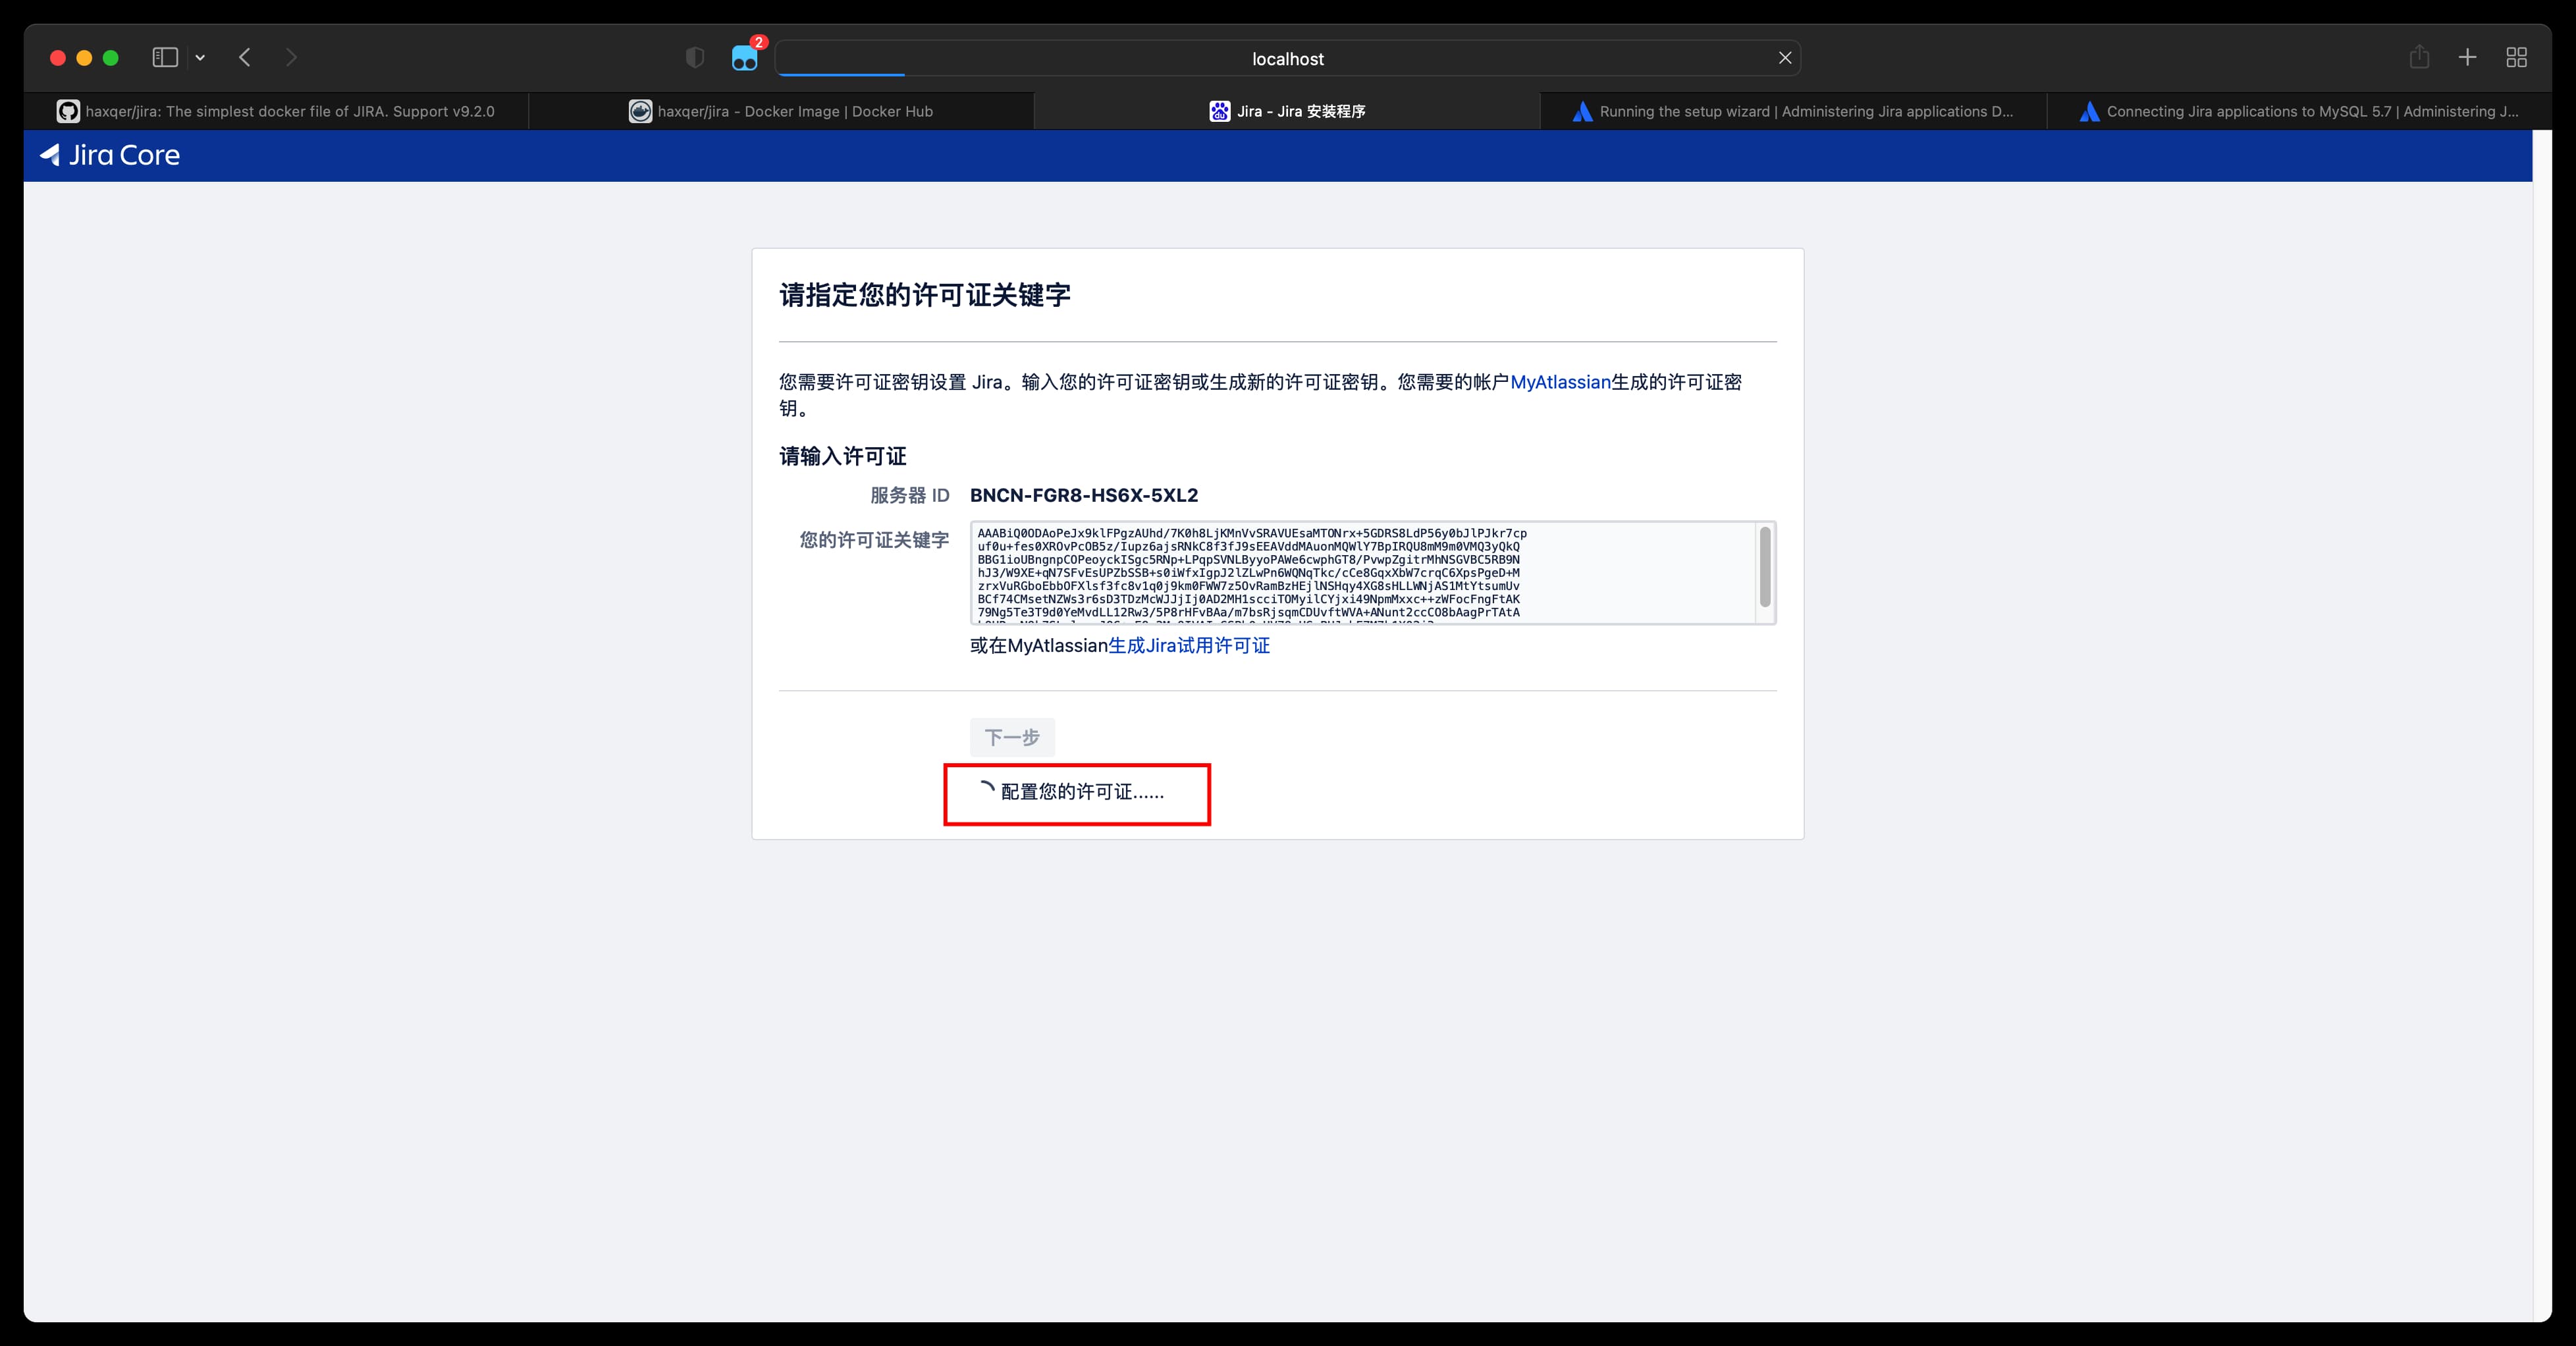Viewport: 2576px width, 1346px height.
Task: Click the server ID BNCN-FGR8-HS6X-5XL2
Action: pos(1084,495)
